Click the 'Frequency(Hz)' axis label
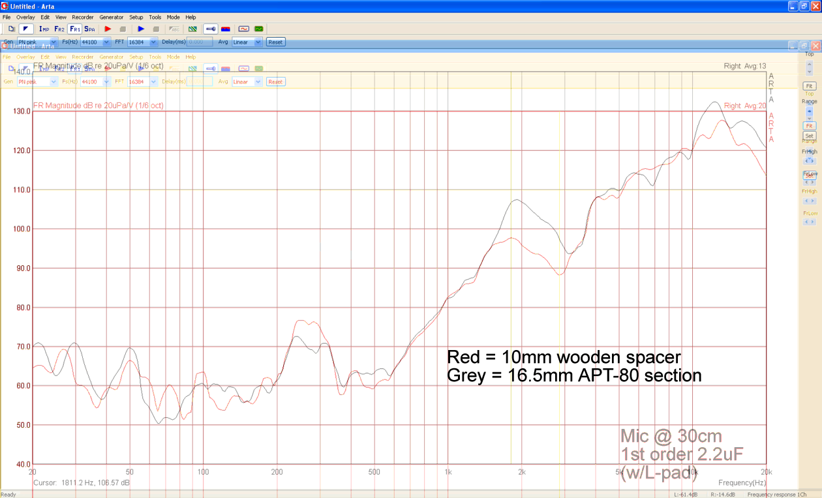This screenshot has height=498, width=822. point(742,482)
